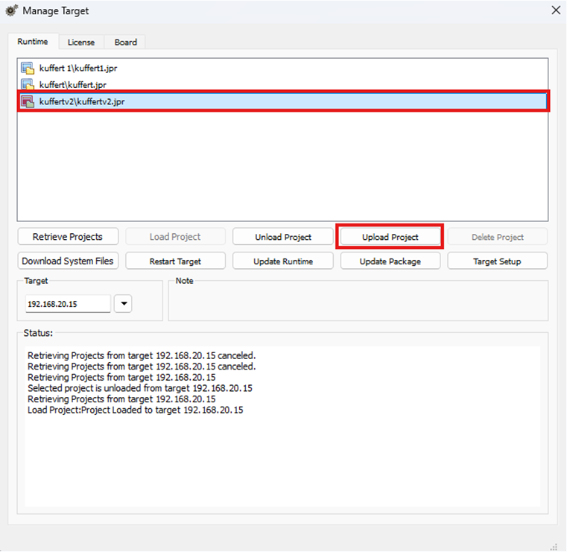The height and width of the screenshot is (552, 567).
Task: Open Target Setup
Action: point(498,261)
